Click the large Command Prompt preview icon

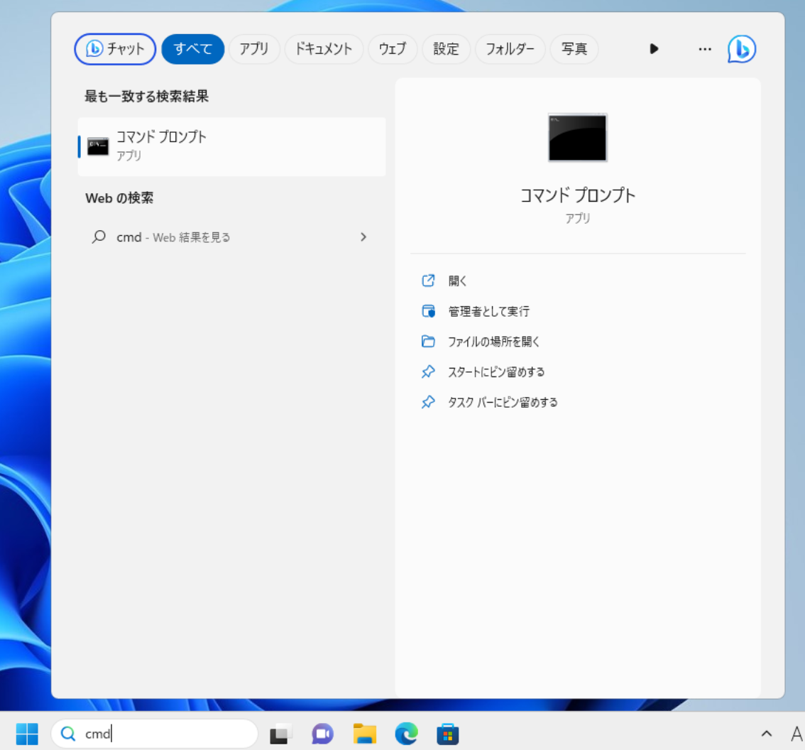coord(578,137)
